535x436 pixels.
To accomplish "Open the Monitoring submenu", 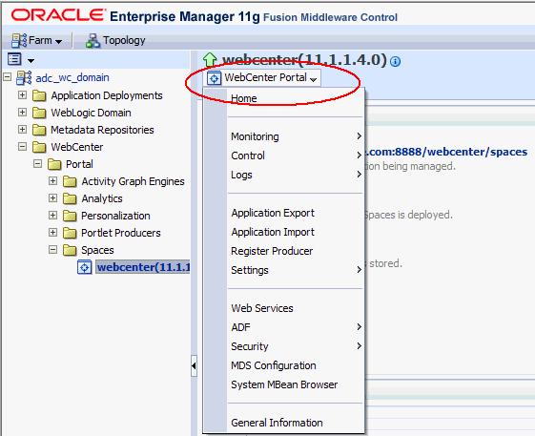I will (296, 136).
